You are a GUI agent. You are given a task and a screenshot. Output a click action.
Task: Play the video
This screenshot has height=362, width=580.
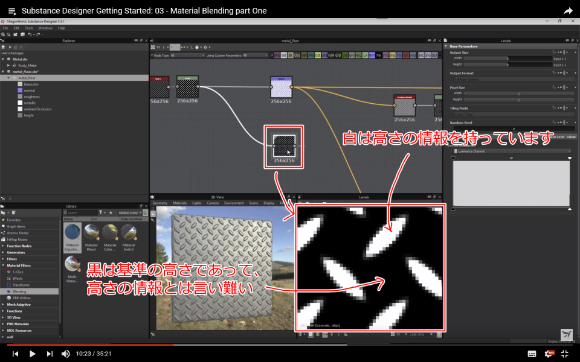[32, 354]
